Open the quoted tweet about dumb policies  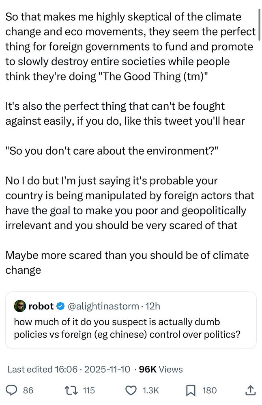131,328
